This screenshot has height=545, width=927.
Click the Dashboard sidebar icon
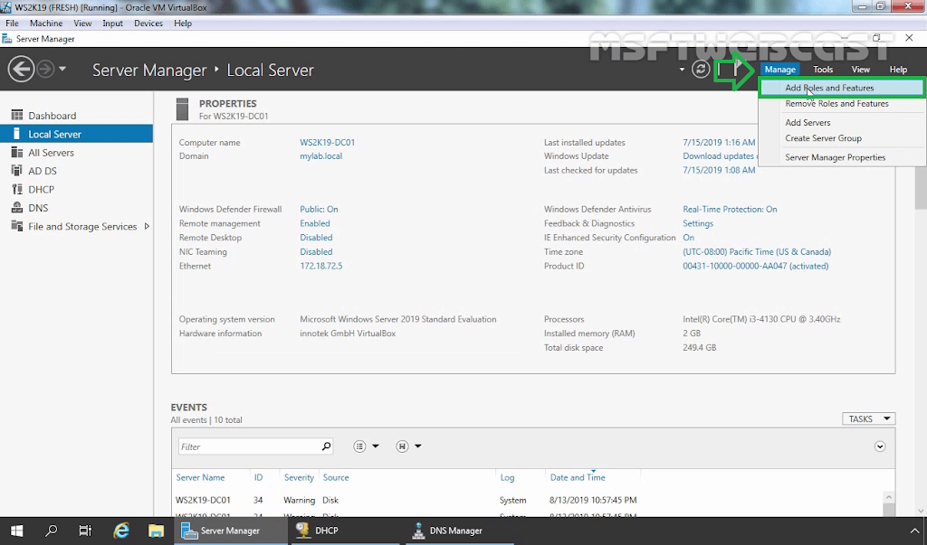pyautogui.click(x=17, y=115)
